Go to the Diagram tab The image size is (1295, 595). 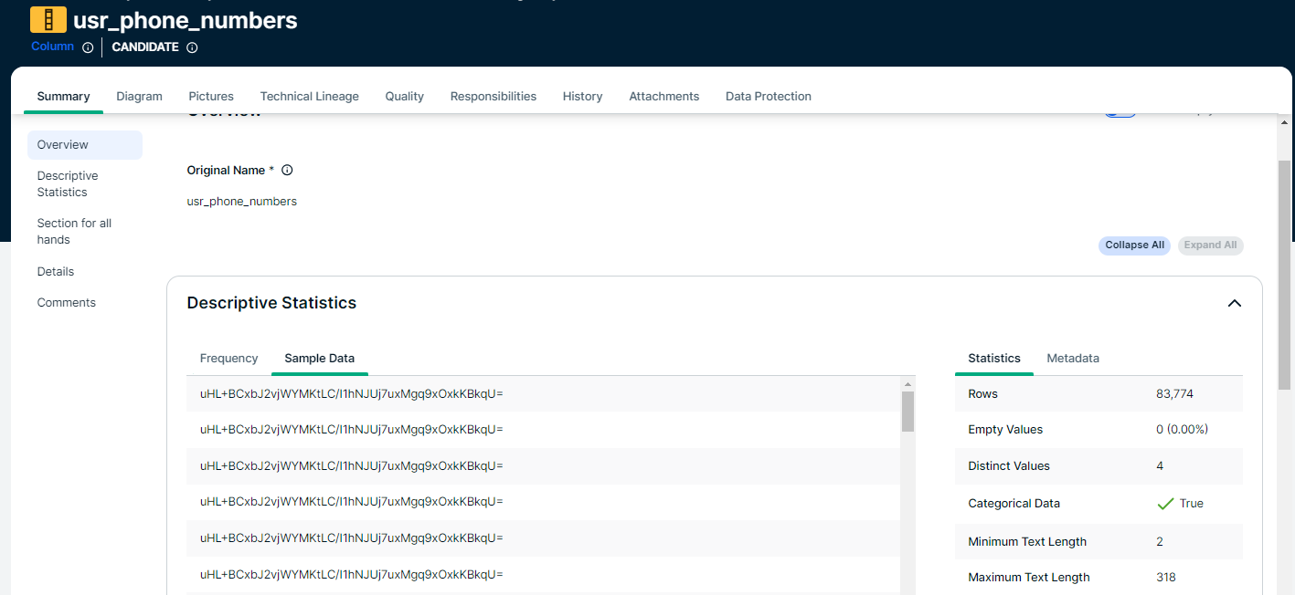tap(139, 97)
